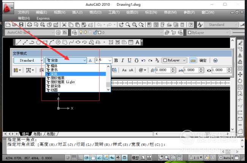Click the Pan realtime icon
Viewport: 247px width, 163px height.
click(121, 25)
